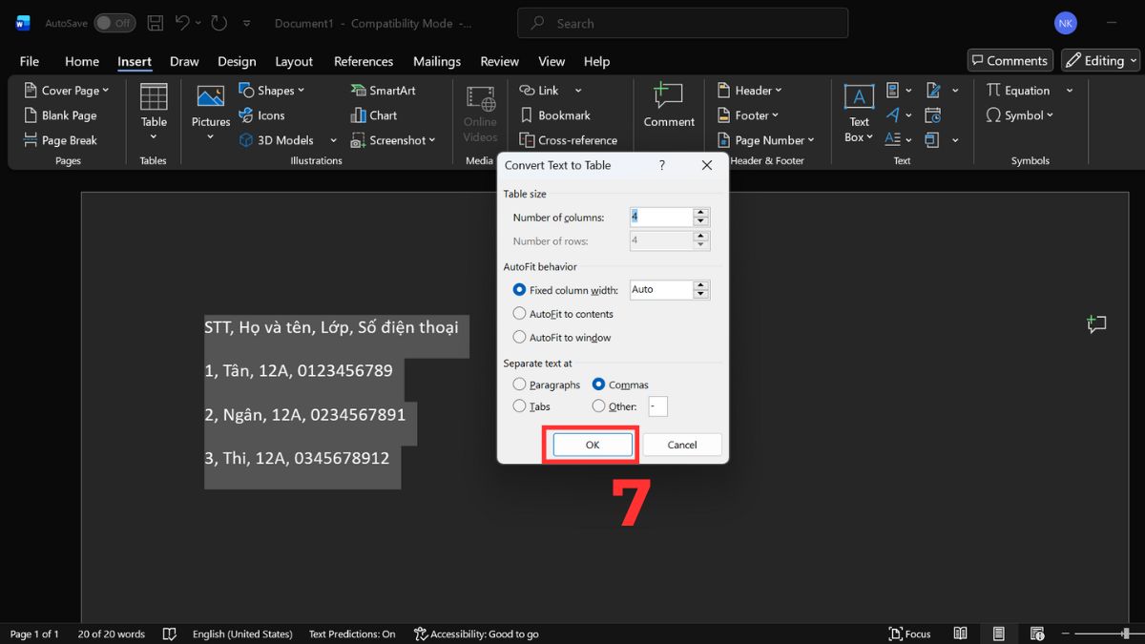Cancel the Convert Text to Table dialog
Screen dimensions: 1145x644
click(681, 445)
